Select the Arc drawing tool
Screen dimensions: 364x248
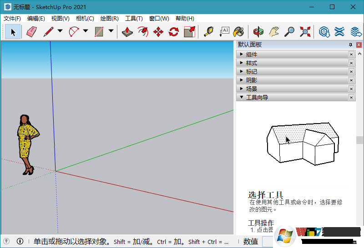(x=74, y=32)
